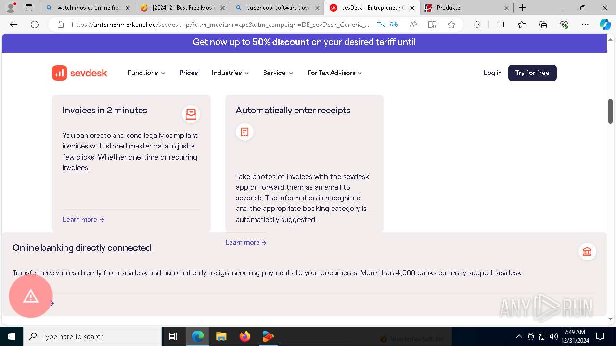The image size is (616, 346).
Task: Open the favorites list icon
Action: click(522, 25)
